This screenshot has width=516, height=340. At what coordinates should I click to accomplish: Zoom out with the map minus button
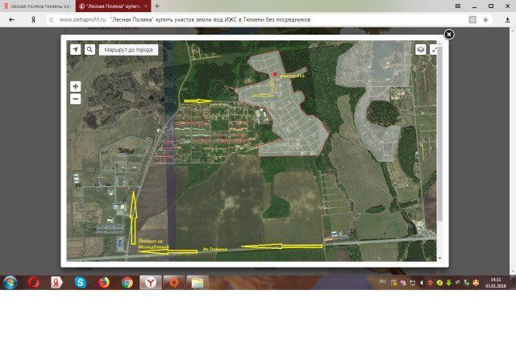tap(75, 99)
